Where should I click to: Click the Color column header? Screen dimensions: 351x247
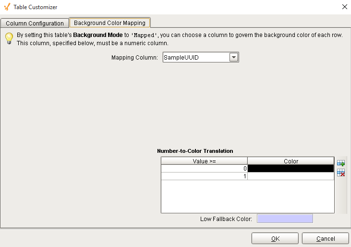pyautogui.click(x=291, y=161)
